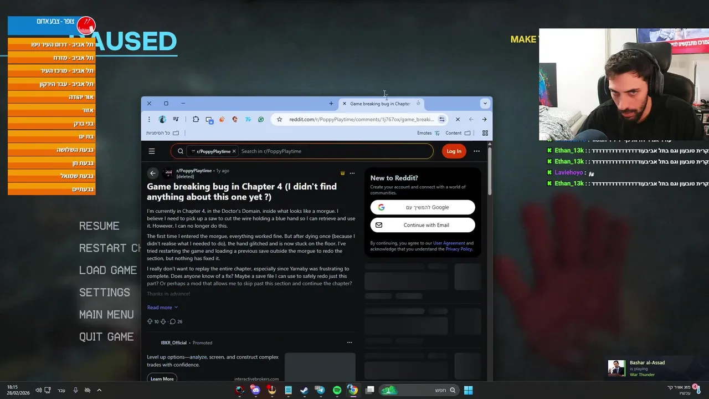Screen dimensions: 709x399
Task: Select alert row בני ברק
Action: pyautogui.click(x=52, y=123)
